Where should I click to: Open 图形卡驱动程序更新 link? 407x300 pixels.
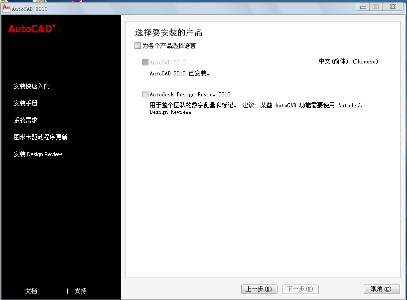pyautogui.click(x=41, y=137)
